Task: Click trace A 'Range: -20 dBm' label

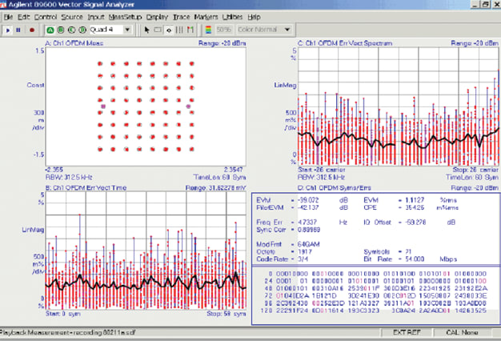Action: coord(222,43)
